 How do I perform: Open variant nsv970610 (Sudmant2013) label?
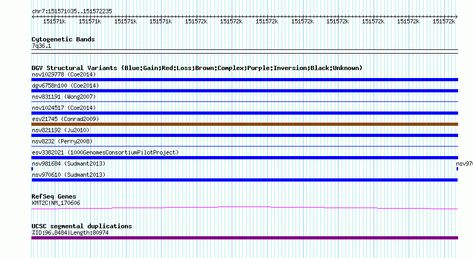[x=69, y=175]
